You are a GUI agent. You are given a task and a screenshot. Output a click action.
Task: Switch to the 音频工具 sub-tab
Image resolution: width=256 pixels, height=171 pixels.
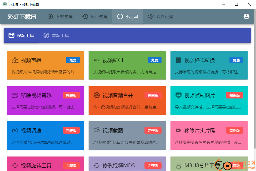pyautogui.click(x=56, y=35)
